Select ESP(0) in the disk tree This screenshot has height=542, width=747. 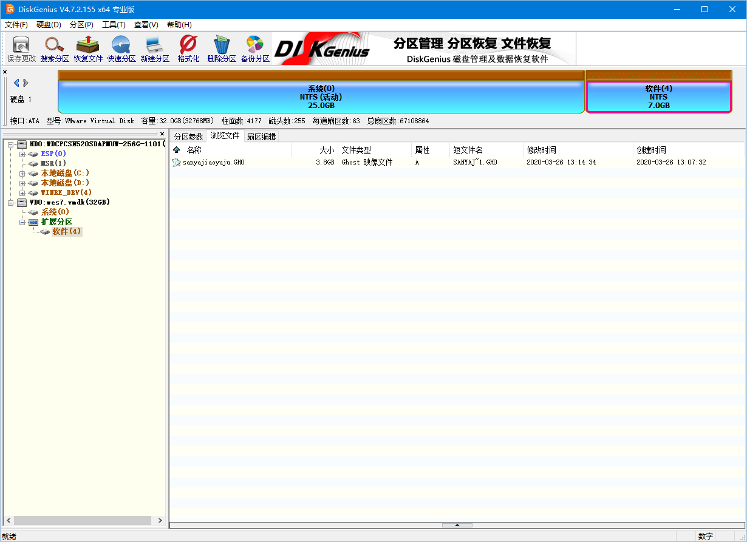coord(53,154)
